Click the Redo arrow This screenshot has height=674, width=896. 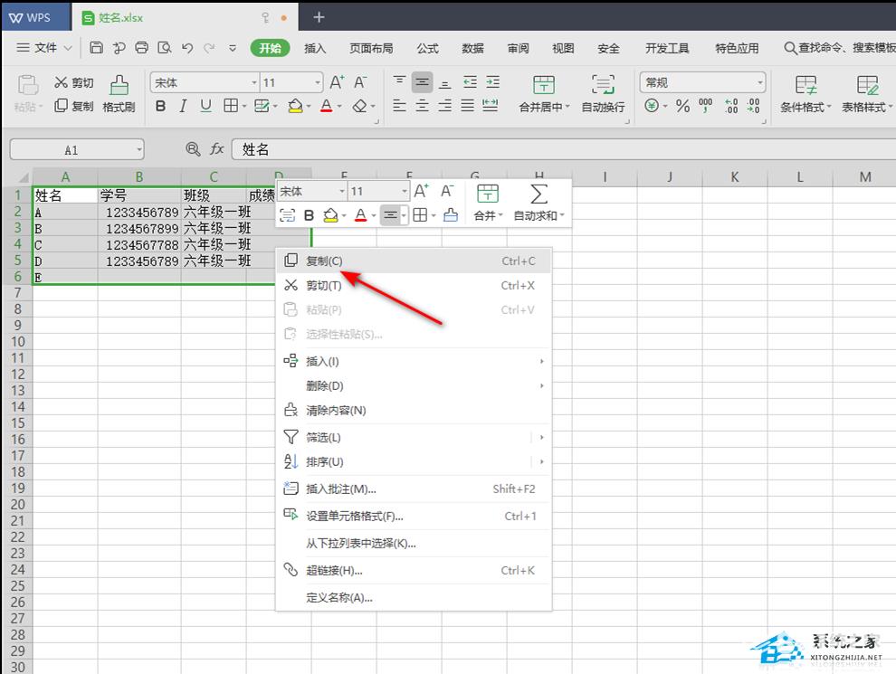tap(210, 48)
